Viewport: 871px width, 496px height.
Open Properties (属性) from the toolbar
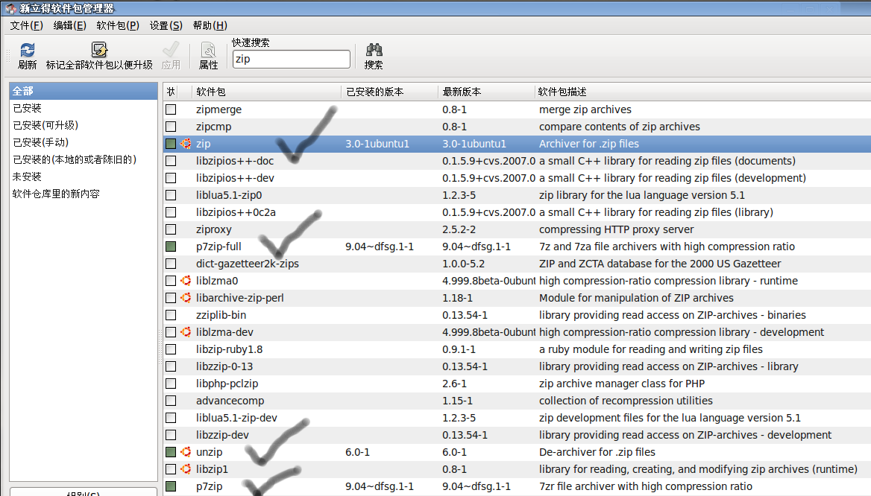click(208, 55)
